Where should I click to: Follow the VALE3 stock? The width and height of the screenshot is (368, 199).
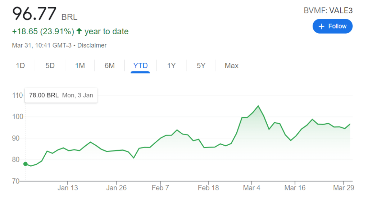(x=332, y=26)
